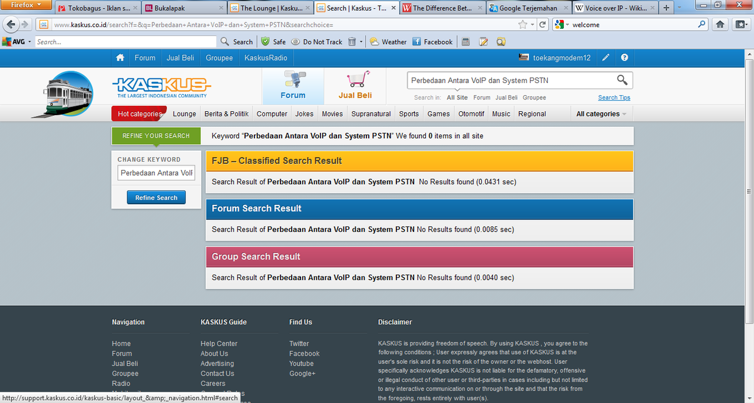
Task: Open the Firefox menu button
Action: coord(27,5)
